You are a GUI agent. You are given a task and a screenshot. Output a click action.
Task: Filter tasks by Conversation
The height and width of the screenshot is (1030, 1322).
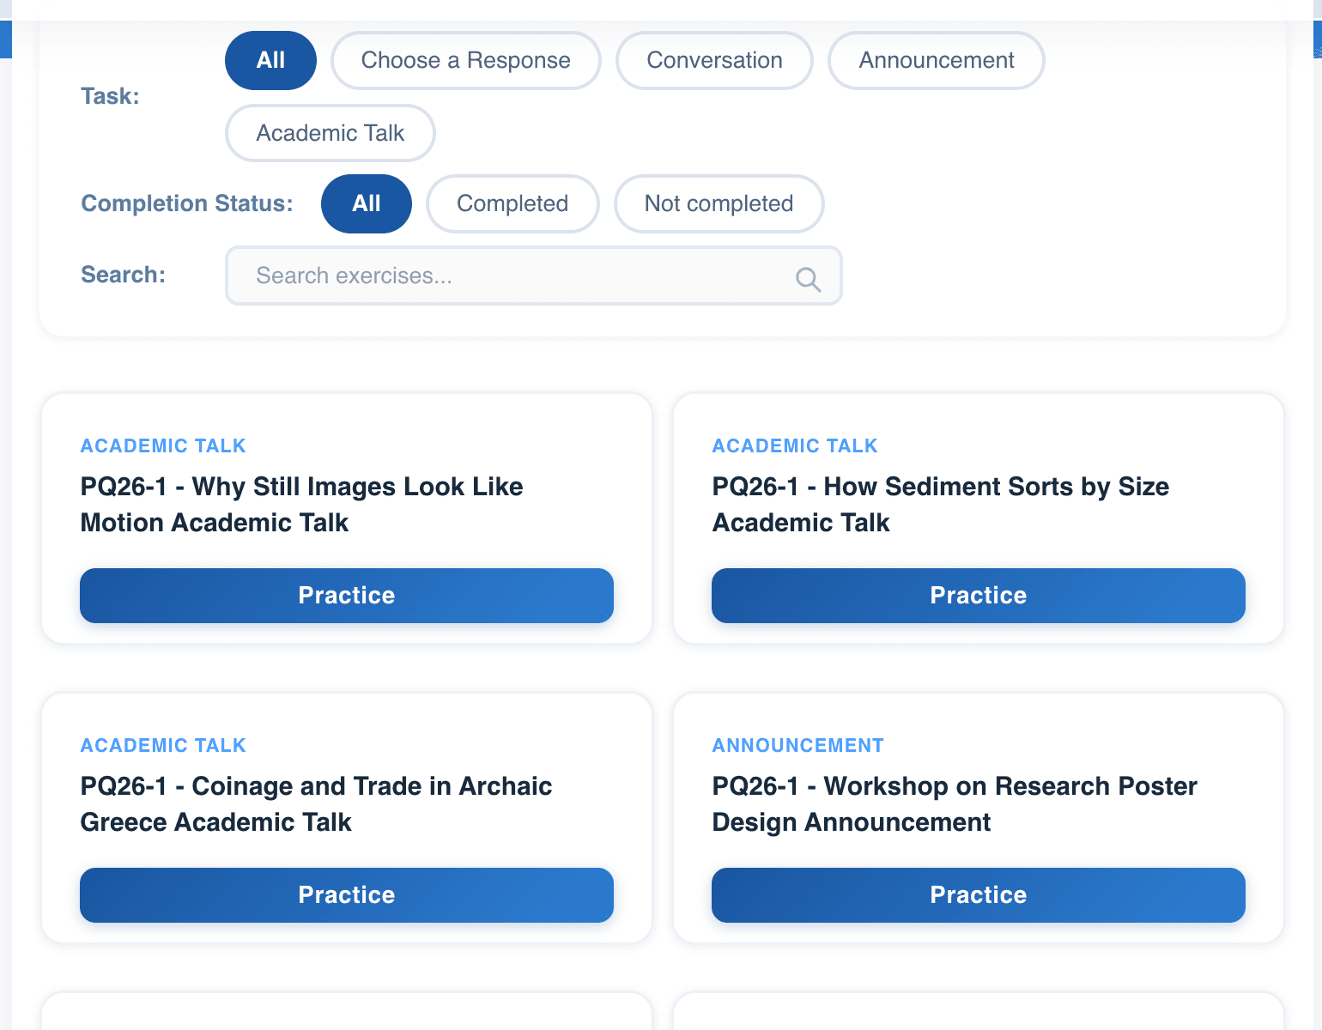click(714, 61)
